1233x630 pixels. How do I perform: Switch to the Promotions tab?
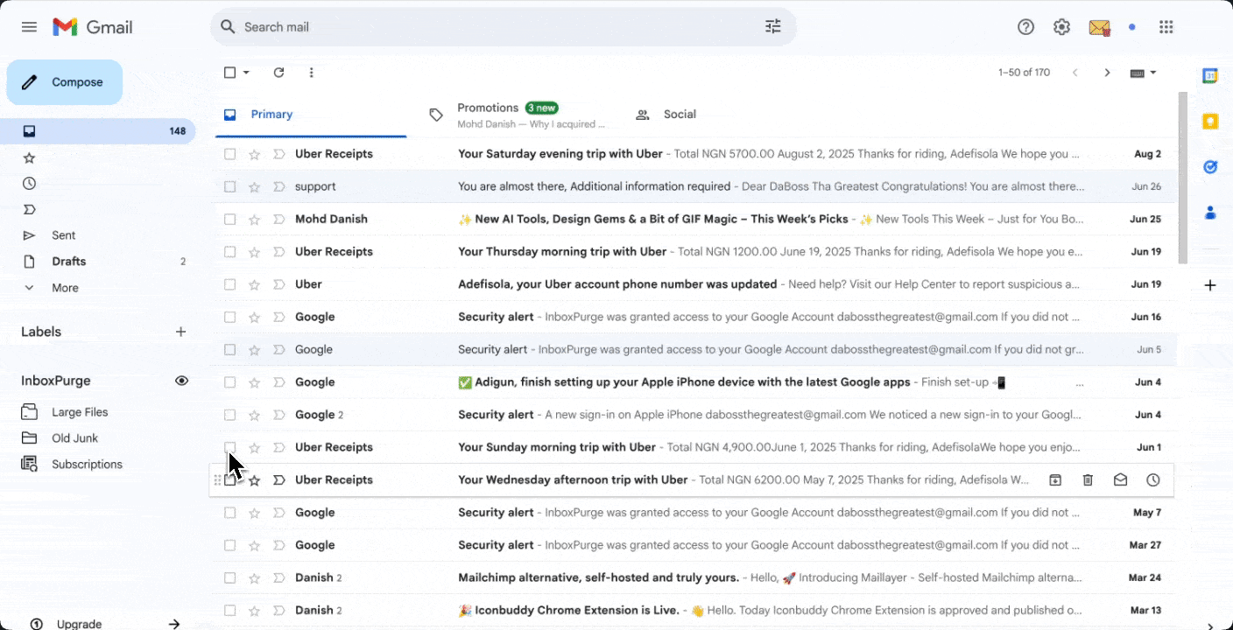pyautogui.click(x=488, y=108)
